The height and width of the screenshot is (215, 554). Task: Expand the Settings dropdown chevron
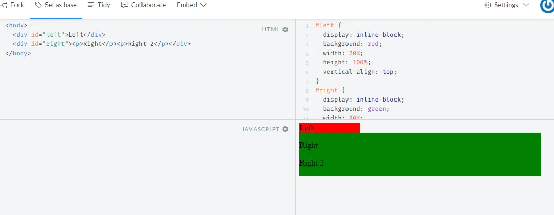tap(526, 5)
